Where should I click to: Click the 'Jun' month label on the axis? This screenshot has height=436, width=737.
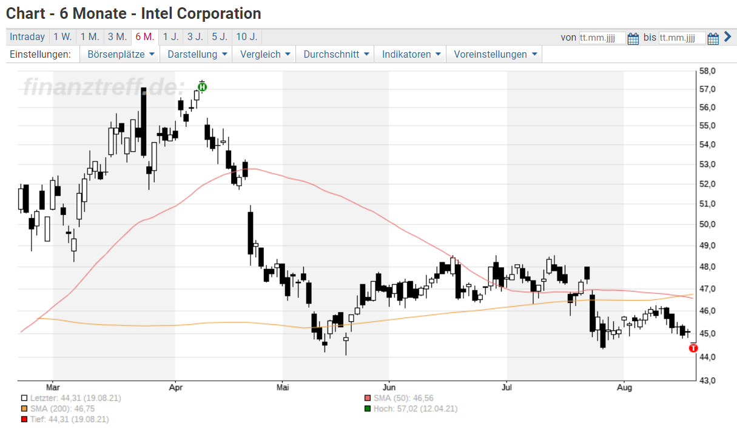click(x=389, y=387)
